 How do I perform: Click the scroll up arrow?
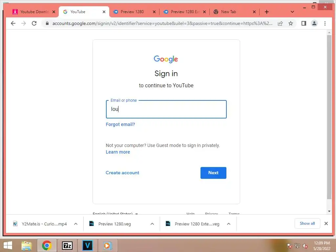tap(329, 32)
